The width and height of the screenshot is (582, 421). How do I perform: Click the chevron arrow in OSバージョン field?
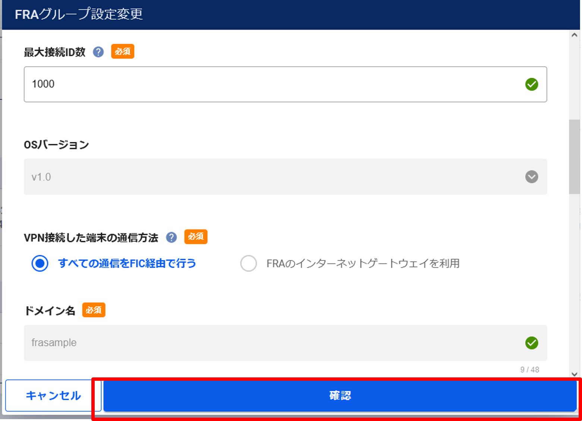coord(531,177)
